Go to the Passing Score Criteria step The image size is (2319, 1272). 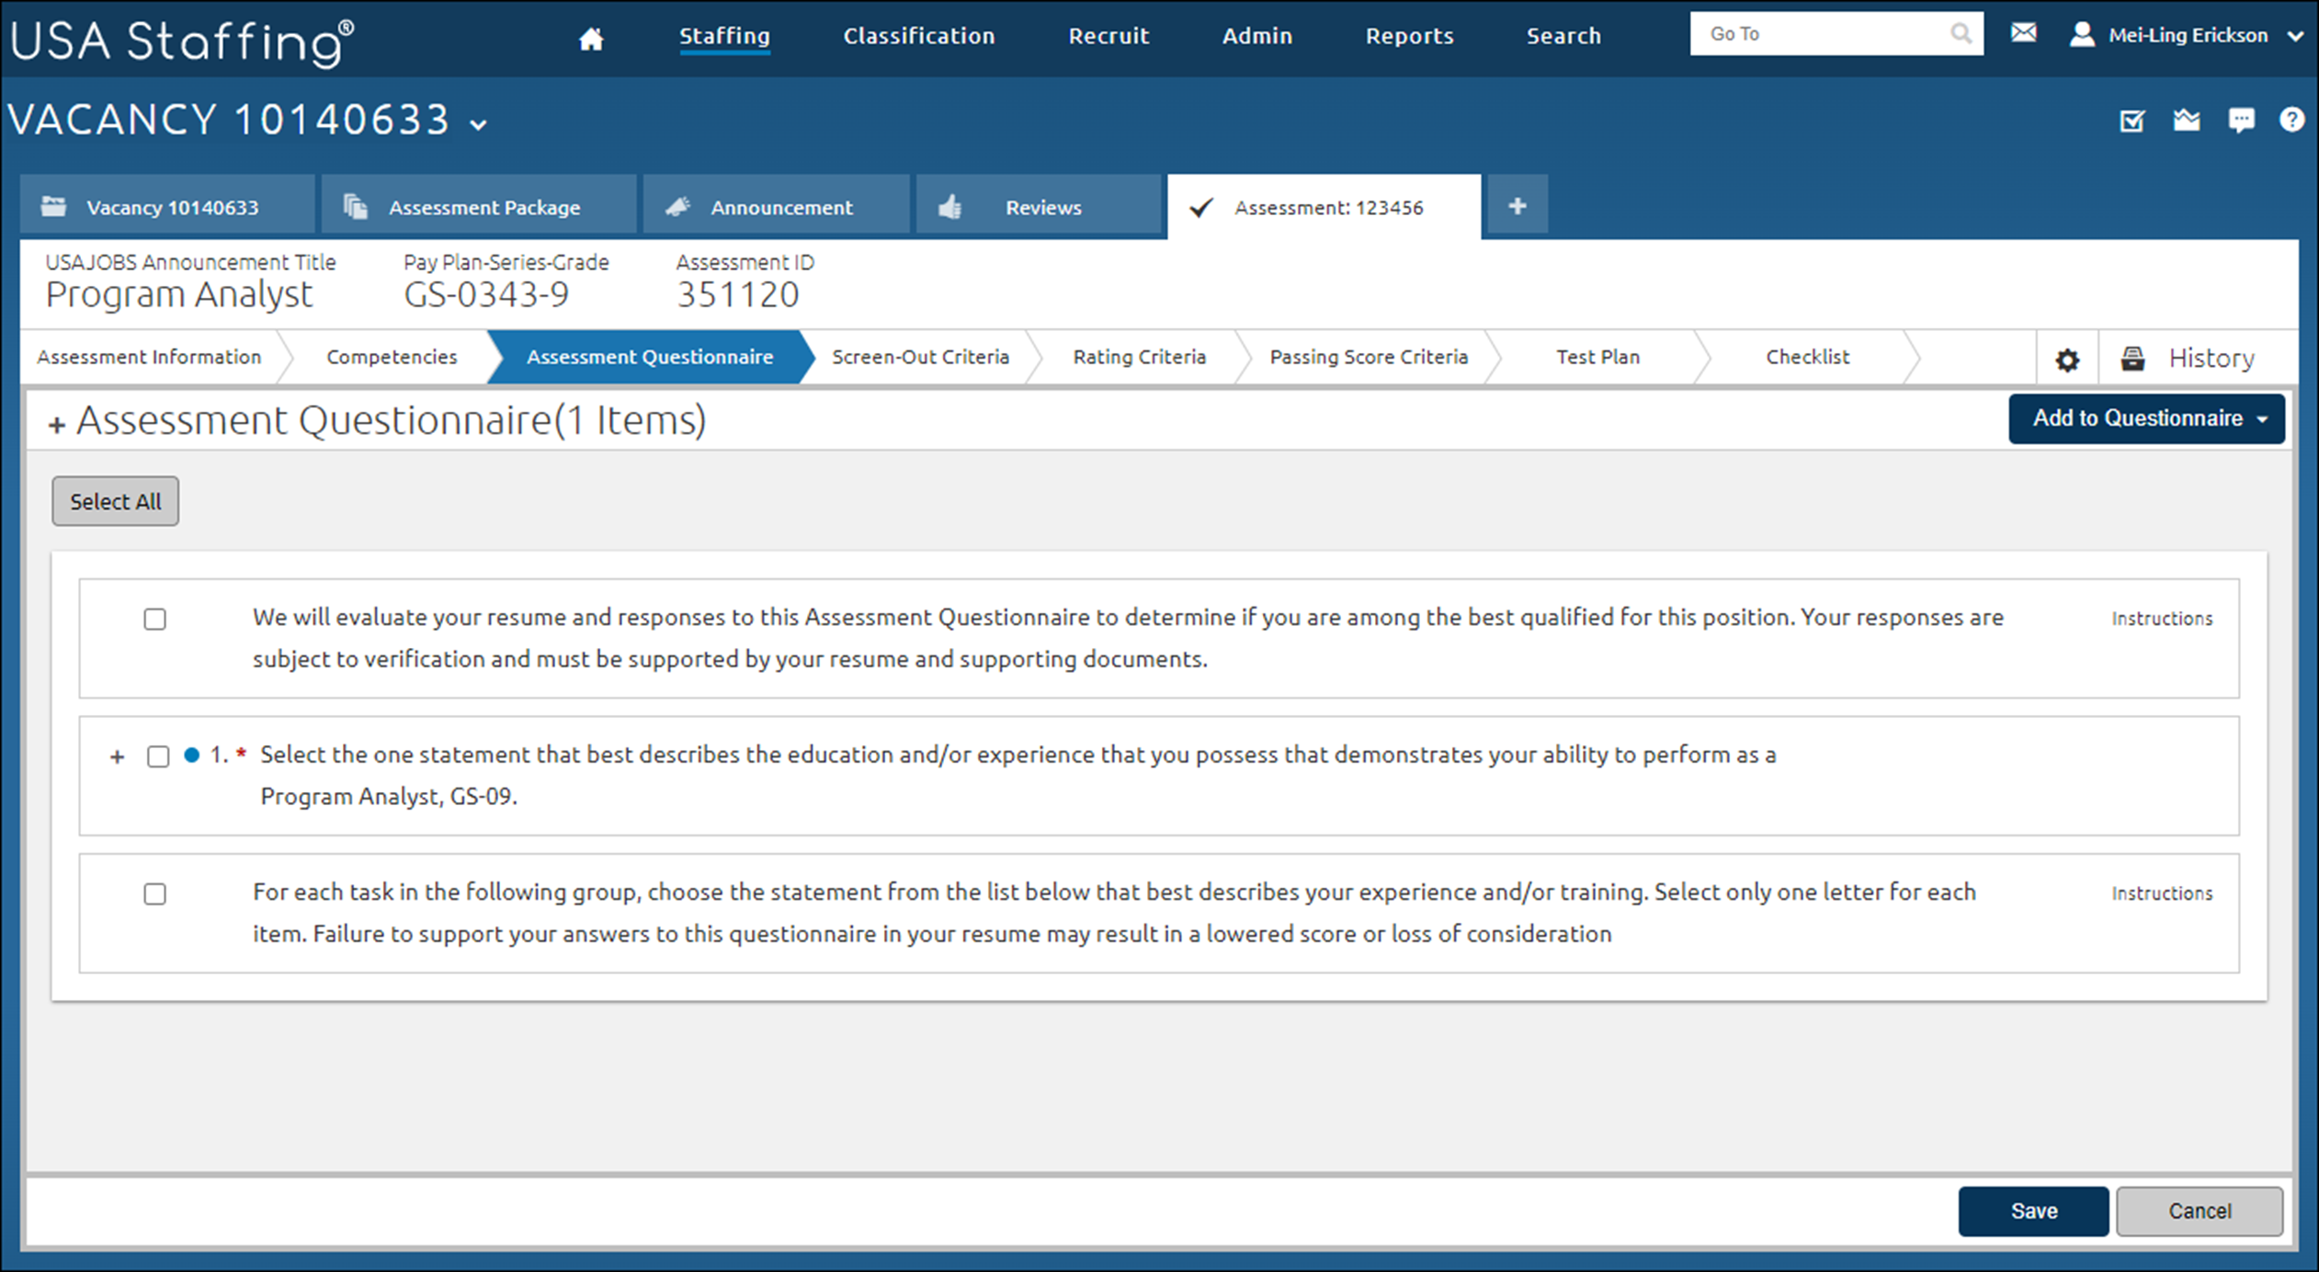click(x=1369, y=357)
